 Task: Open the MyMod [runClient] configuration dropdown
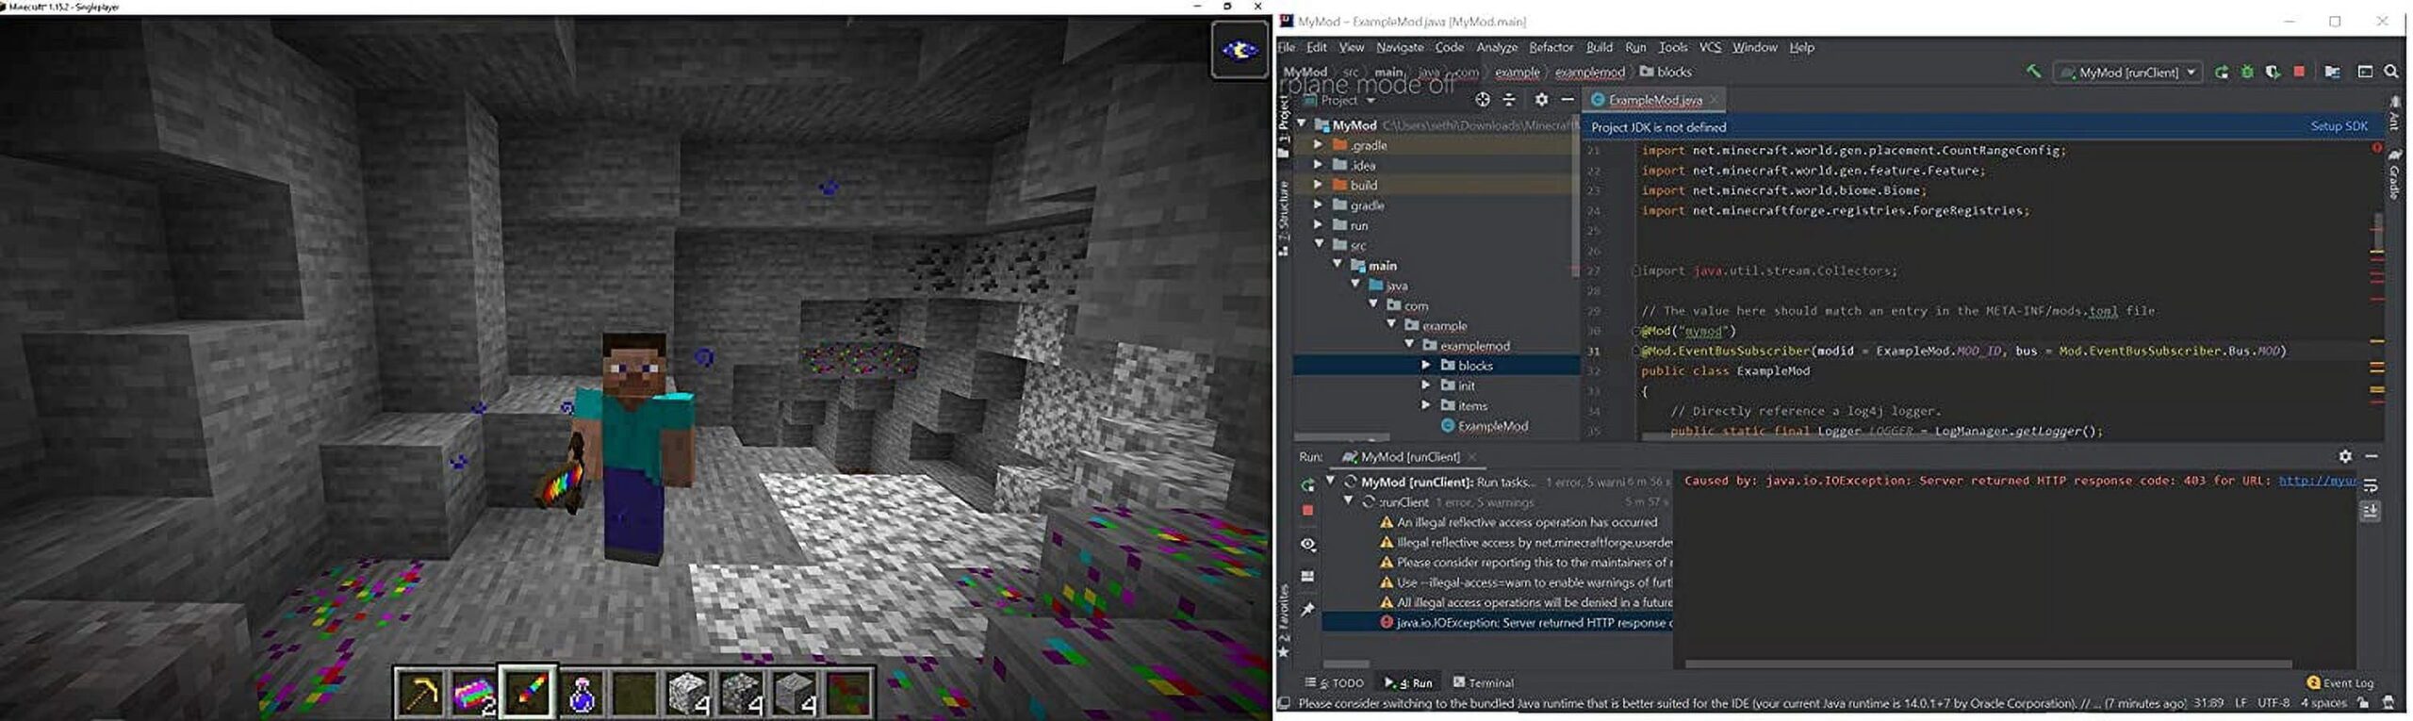coord(2127,72)
